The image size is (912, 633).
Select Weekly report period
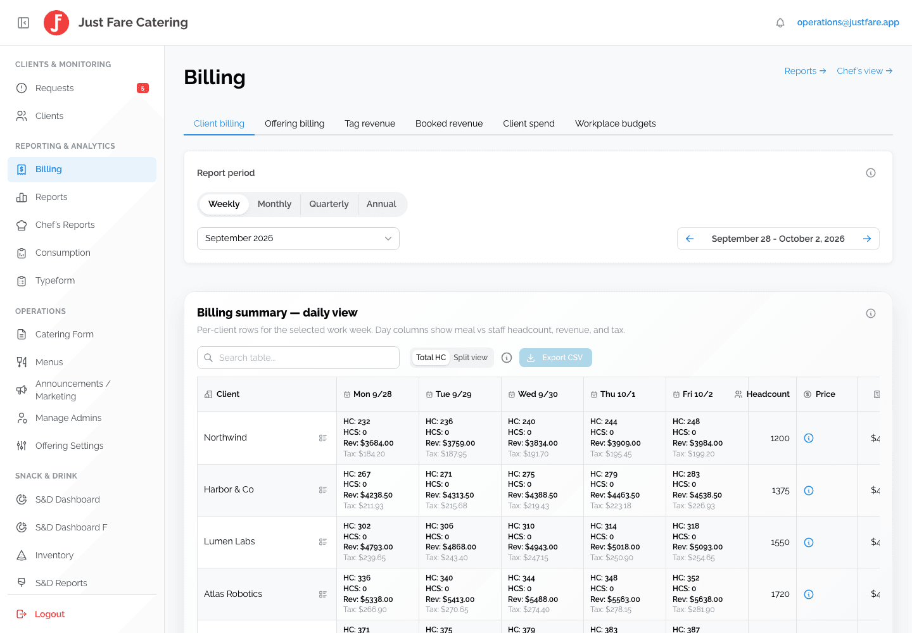(x=224, y=204)
